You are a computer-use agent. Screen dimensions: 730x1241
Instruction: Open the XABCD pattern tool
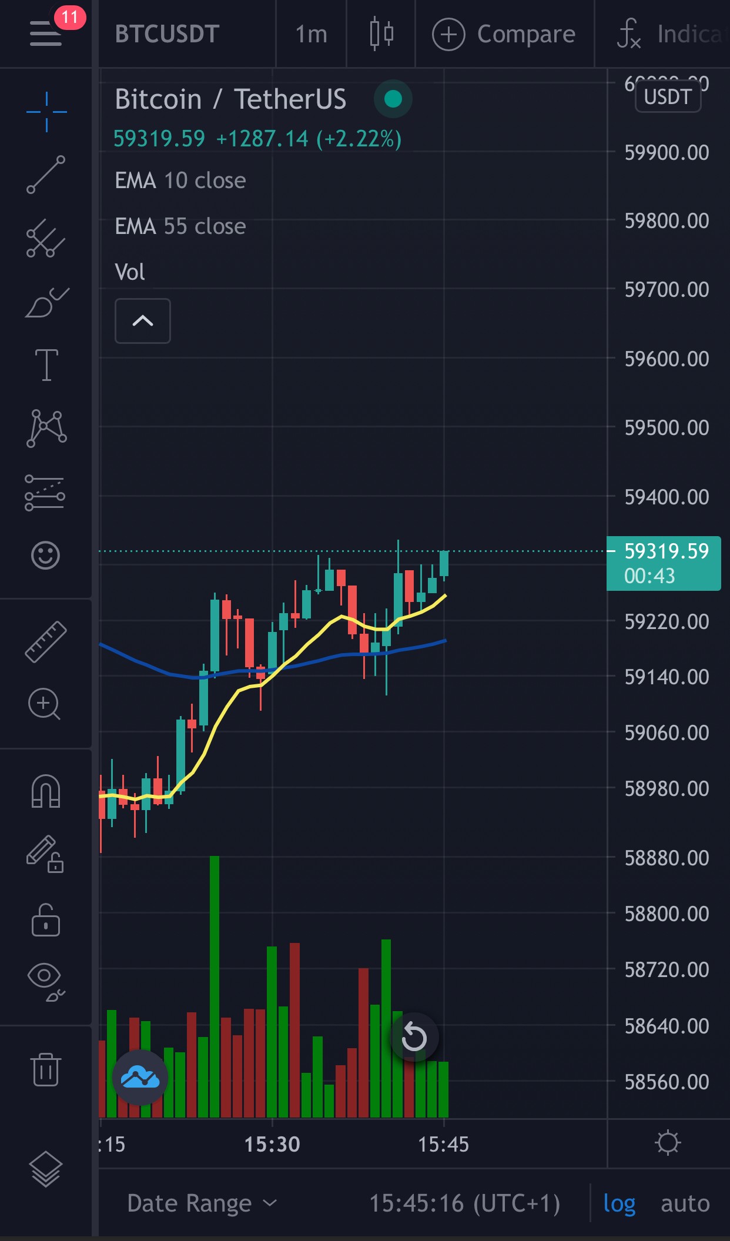pos(46,428)
